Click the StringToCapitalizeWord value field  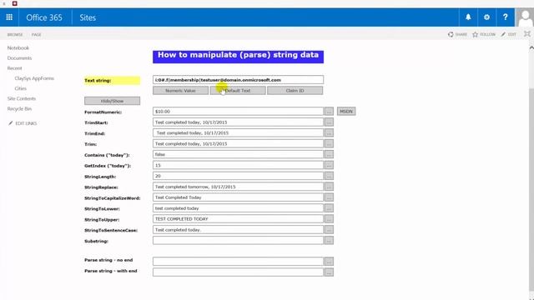point(238,197)
